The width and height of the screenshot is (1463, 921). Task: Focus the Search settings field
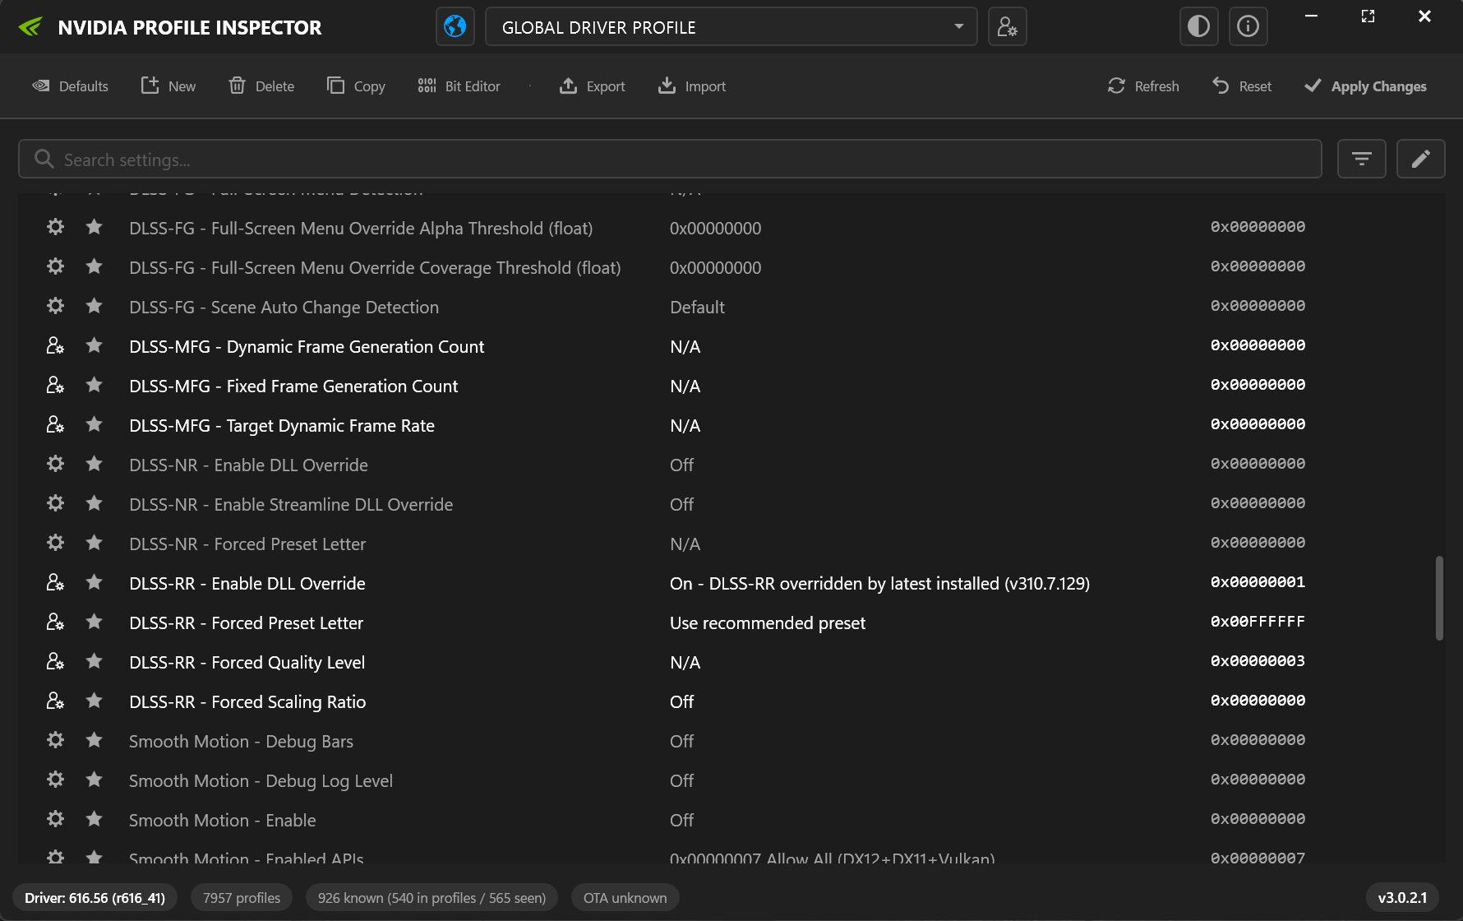[670, 159]
